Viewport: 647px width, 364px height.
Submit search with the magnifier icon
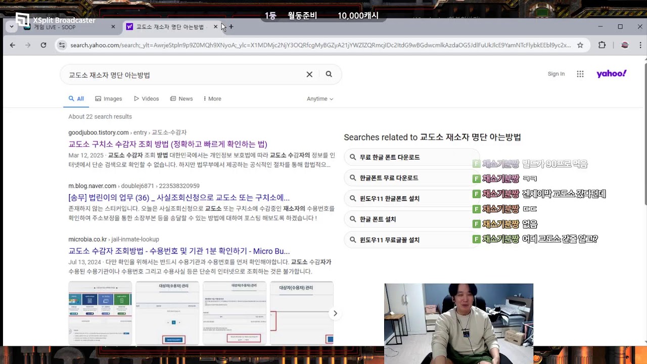click(x=329, y=74)
